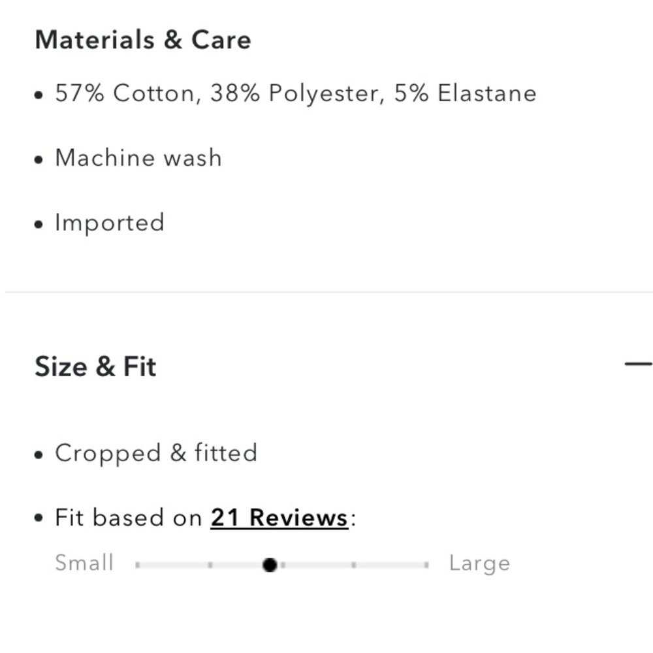This screenshot has width=653, height=653.
Task: Click the middle tick beside the black dot
Action: [x=283, y=565]
